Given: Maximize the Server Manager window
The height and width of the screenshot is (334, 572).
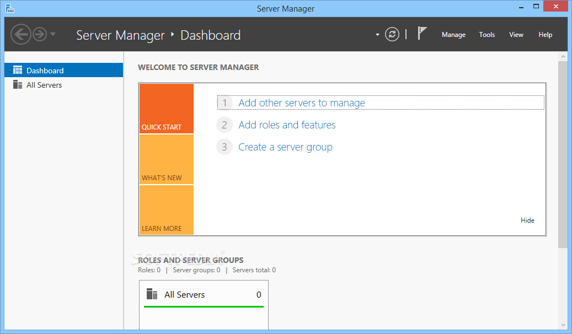Looking at the screenshot, I should (536, 6).
